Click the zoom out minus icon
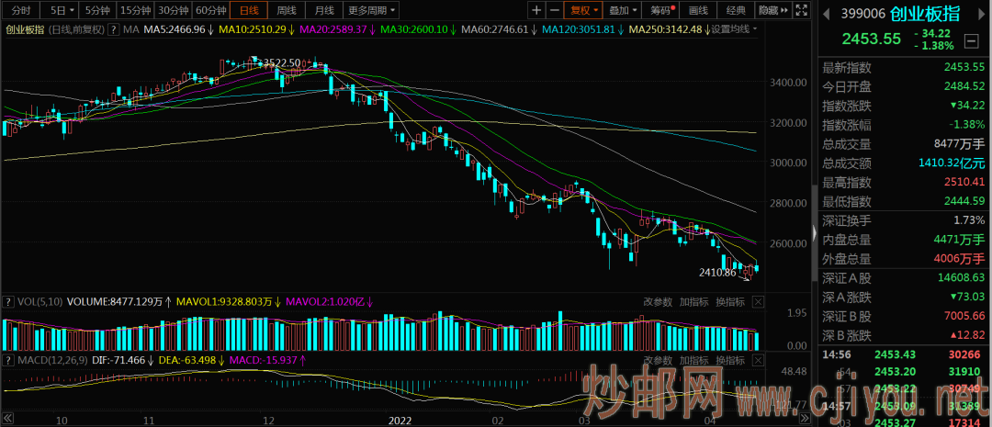 point(553,11)
